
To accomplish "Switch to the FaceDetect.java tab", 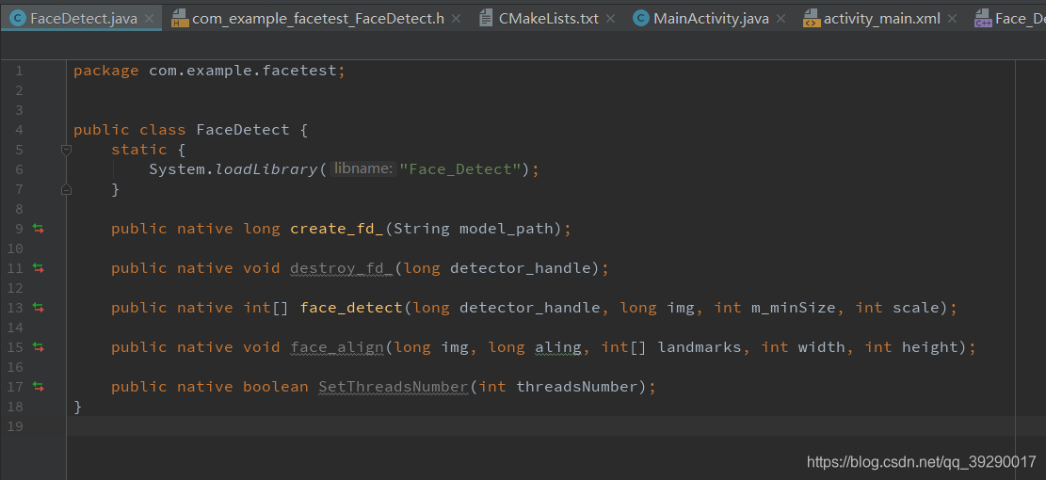I will (81, 18).
